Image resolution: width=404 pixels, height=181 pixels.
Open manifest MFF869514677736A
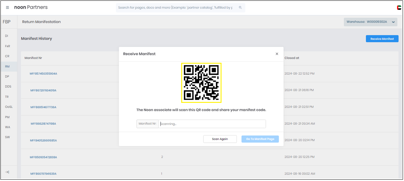click(43, 107)
